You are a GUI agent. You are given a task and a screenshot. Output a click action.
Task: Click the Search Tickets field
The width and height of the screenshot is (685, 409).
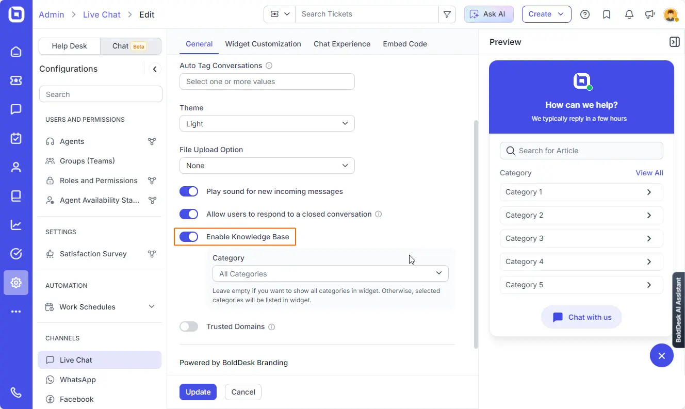[x=367, y=14]
